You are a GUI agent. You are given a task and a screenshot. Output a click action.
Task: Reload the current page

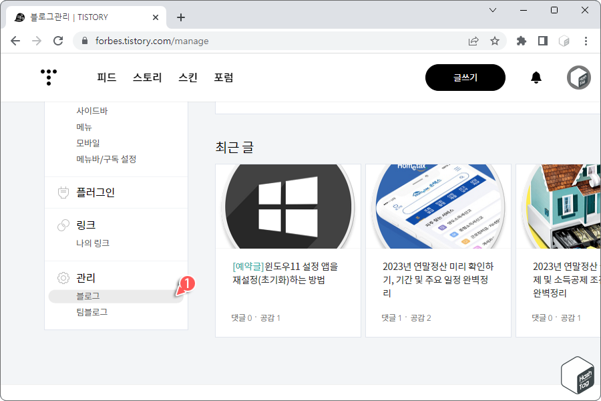coord(58,41)
